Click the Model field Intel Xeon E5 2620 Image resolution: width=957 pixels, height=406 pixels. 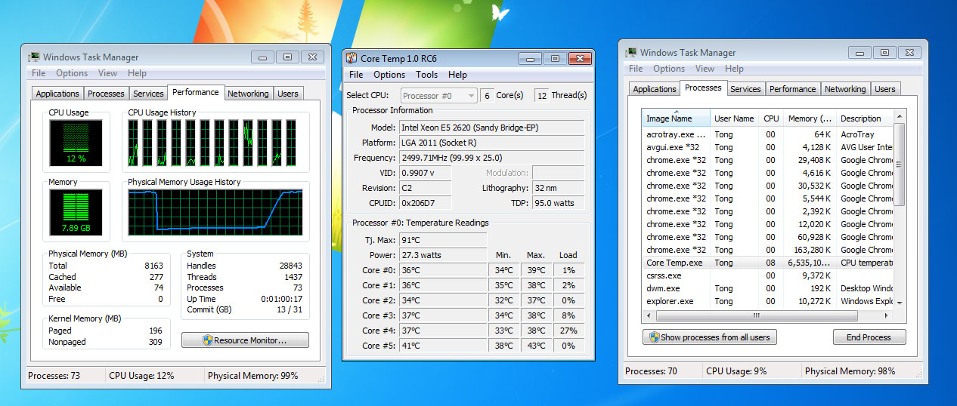491,128
